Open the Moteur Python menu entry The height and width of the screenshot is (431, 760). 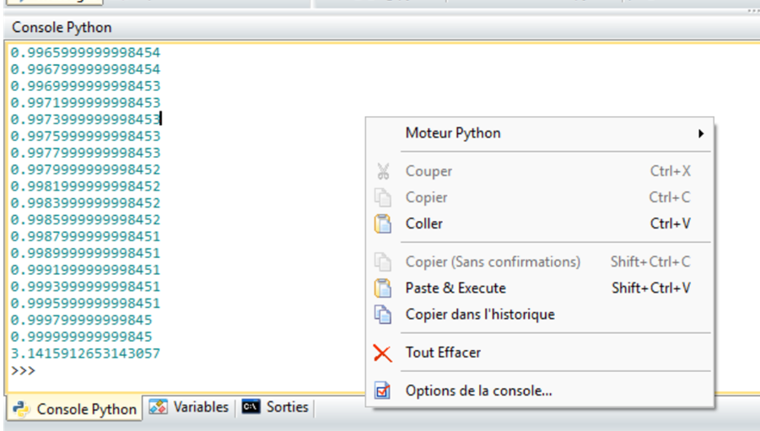pyautogui.click(x=453, y=133)
